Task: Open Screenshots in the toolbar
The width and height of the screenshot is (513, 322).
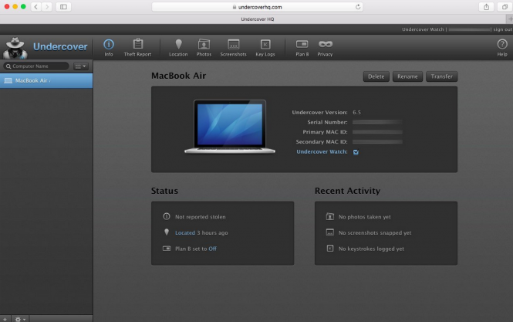Action: 233,48
